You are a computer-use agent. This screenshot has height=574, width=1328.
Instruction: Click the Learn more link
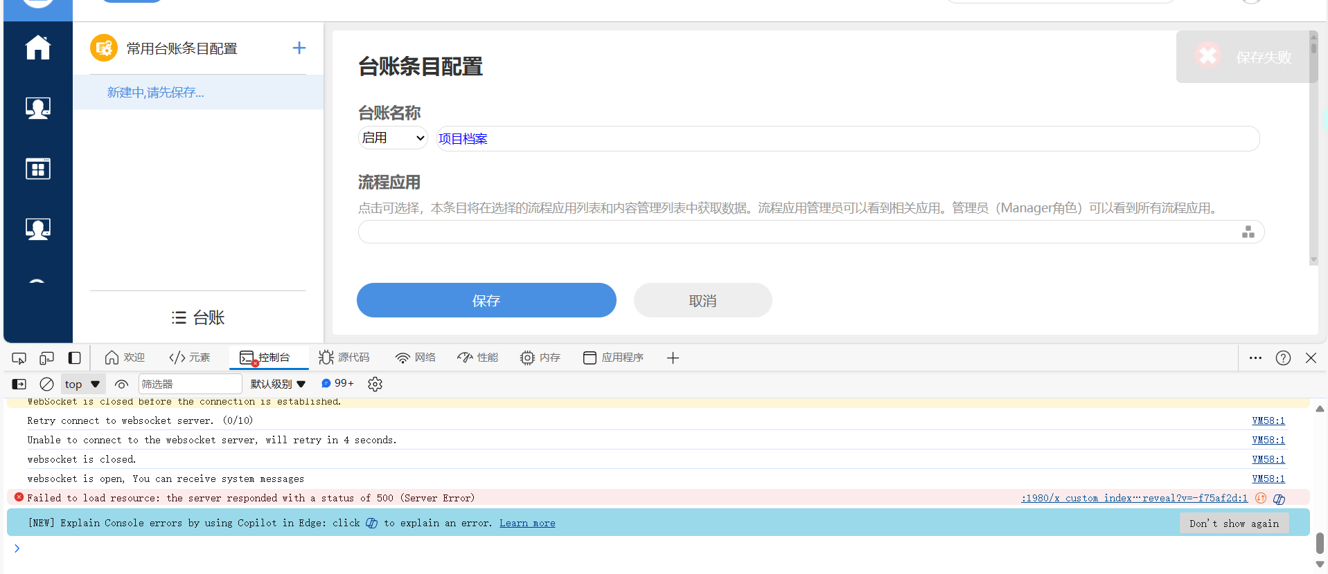(x=526, y=524)
